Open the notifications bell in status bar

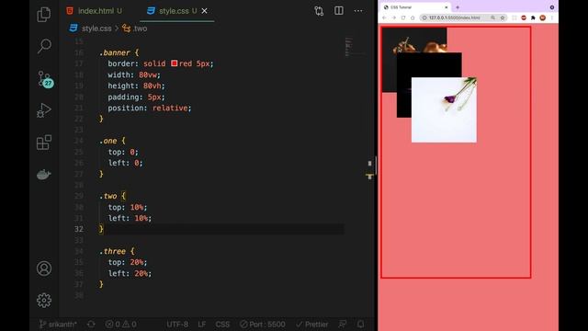pos(360,325)
